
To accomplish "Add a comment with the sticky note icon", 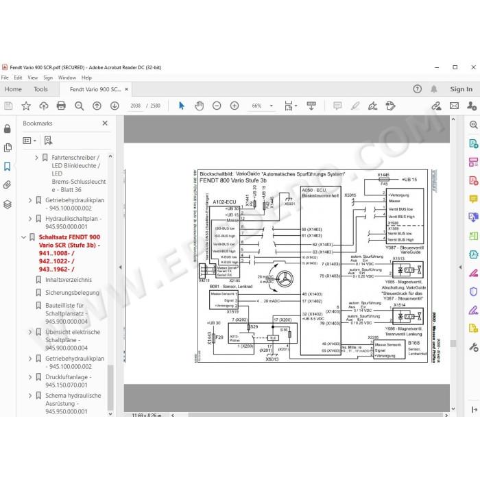I will 337,106.
